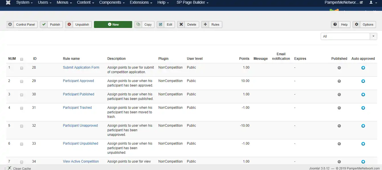Click the Control Panel toolbar button
Image resolution: width=382 pixels, height=170 pixels.
(22, 24)
